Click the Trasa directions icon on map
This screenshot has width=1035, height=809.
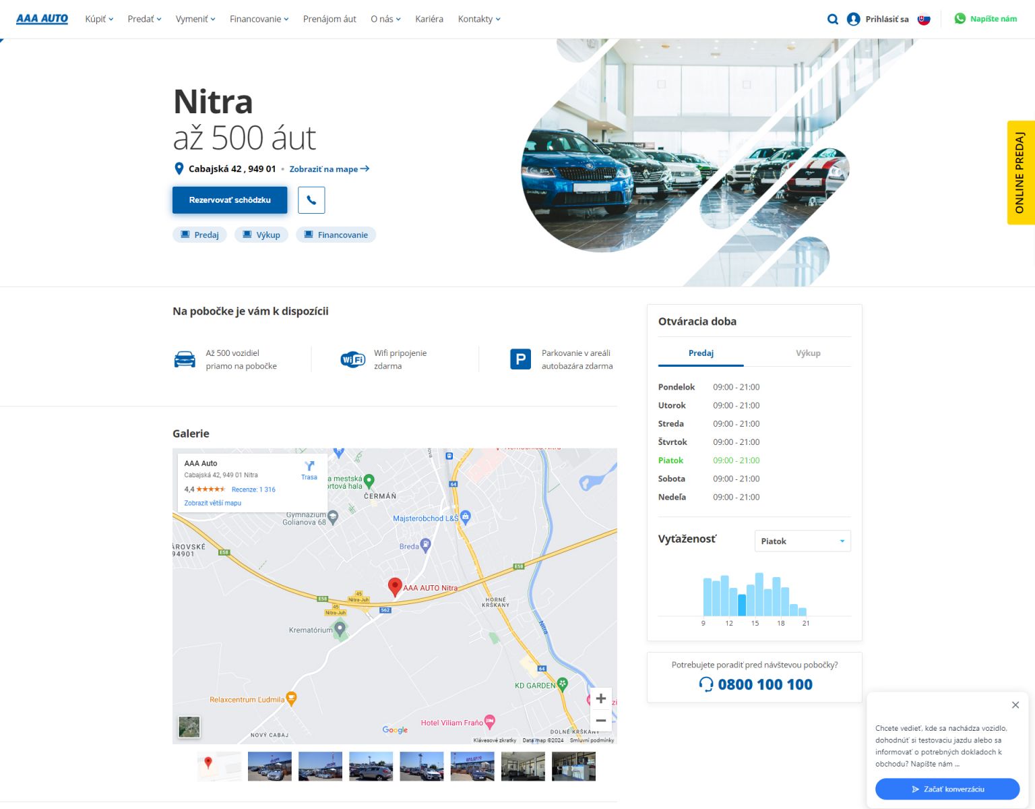point(309,470)
